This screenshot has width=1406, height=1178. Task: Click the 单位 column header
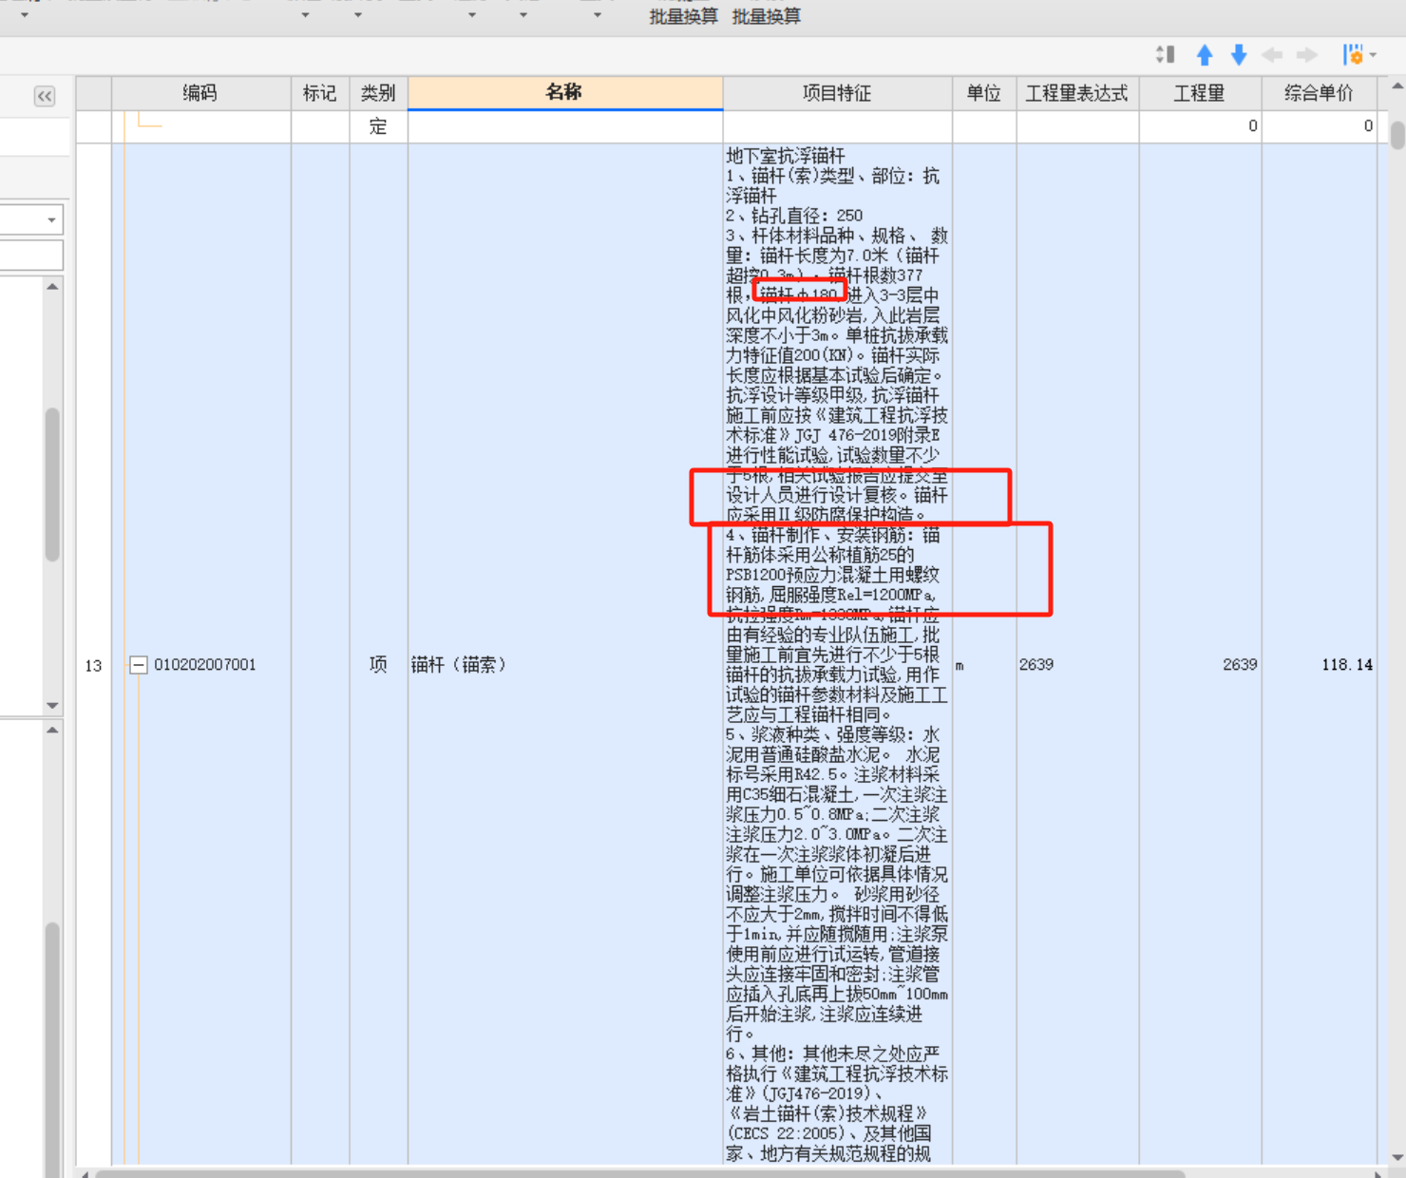pos(984,93)
